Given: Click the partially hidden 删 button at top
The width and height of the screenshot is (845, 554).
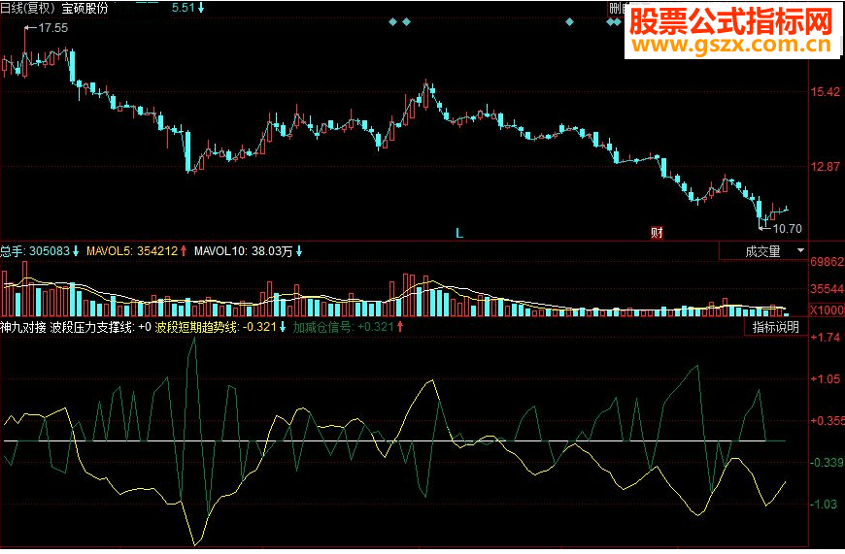Looking at the screenshot, I should click(x=617, y=8).
